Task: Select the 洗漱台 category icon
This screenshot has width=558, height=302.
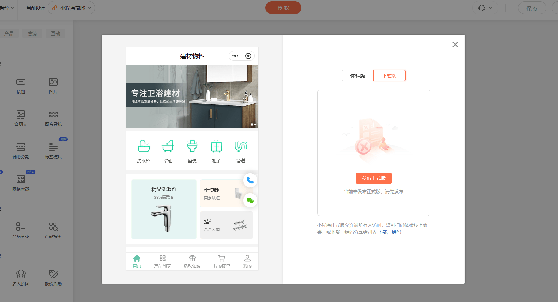Action: [x=144, y=146]
